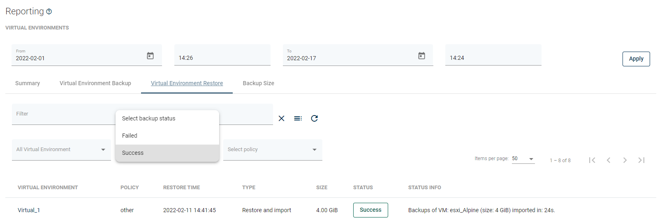The width and height of the screenshot is (662, 222).
Task: Clear the filter with the X icon
Action: pos(281,118)
